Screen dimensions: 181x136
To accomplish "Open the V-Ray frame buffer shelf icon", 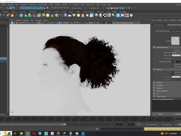I will [109, 15].
